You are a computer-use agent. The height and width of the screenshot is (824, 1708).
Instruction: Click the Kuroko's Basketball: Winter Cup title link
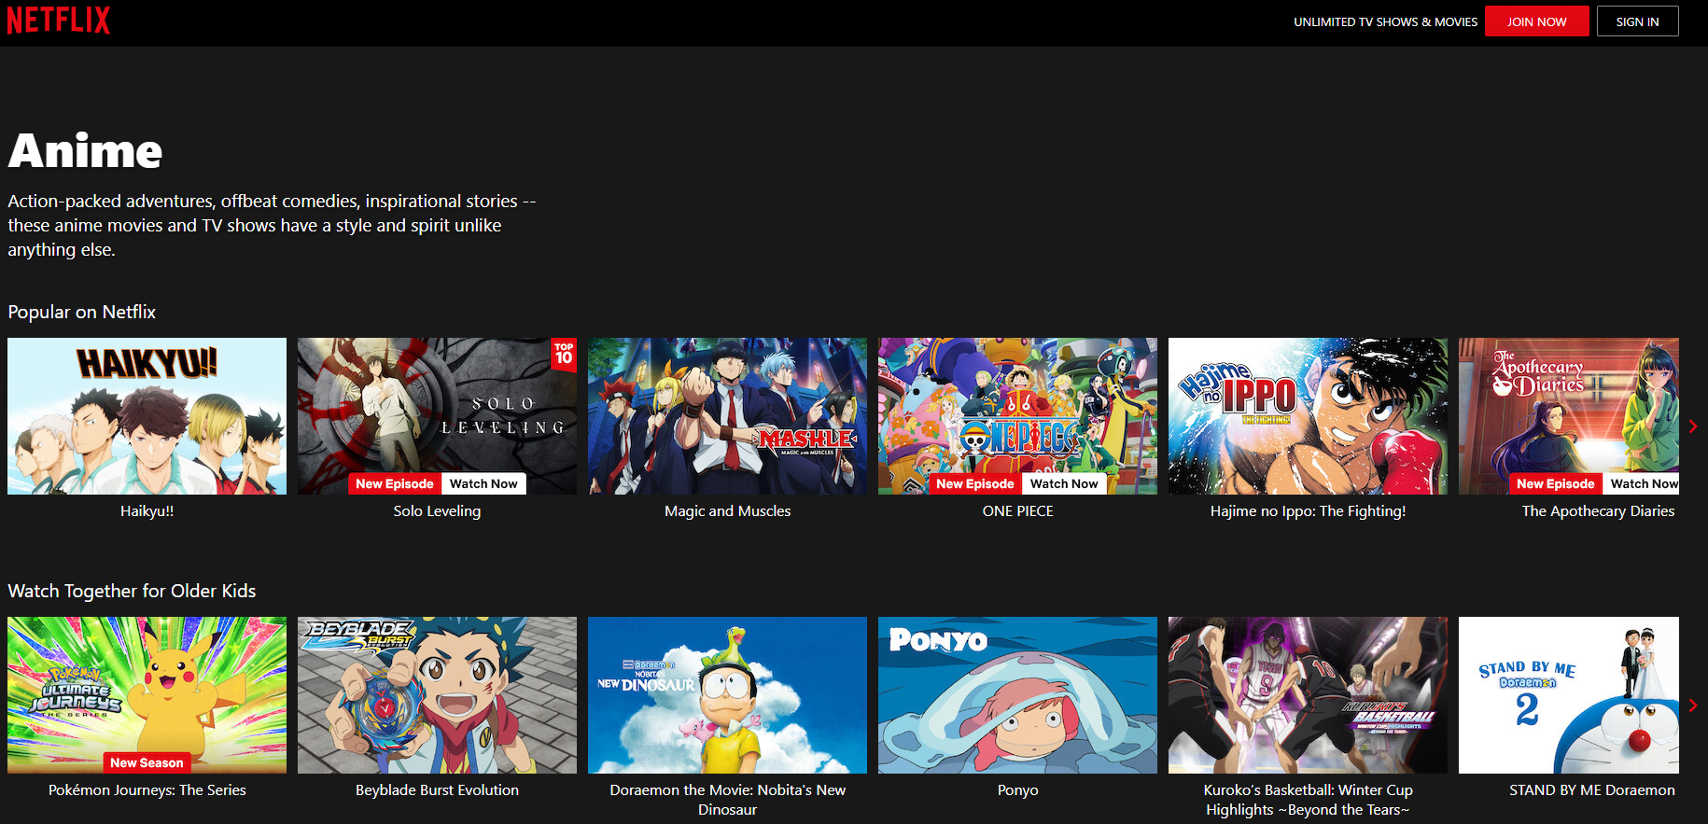tap(1308, 799)
